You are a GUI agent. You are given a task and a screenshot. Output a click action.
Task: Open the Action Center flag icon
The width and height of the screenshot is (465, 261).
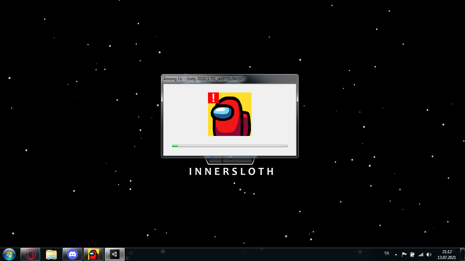click(x=404, y=254)
